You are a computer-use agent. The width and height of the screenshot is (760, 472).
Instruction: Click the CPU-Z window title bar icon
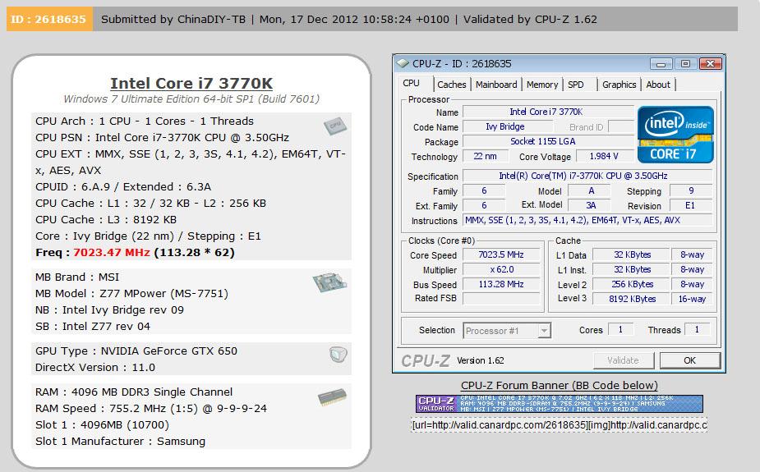[x=403, y=63]
